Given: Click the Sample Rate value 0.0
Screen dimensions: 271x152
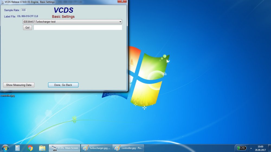Looking at the screenshot, I should 24,10.
